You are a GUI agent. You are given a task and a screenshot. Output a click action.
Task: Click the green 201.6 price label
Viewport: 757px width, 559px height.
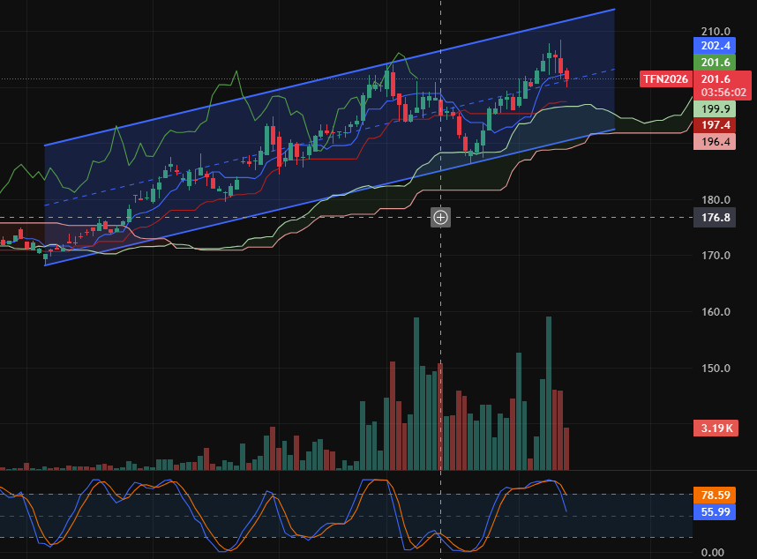click(x=714, y=62)
